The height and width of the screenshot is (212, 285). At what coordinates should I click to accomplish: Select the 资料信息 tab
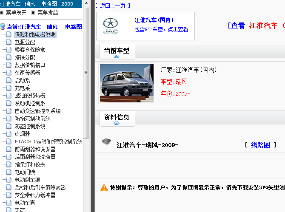117,119
